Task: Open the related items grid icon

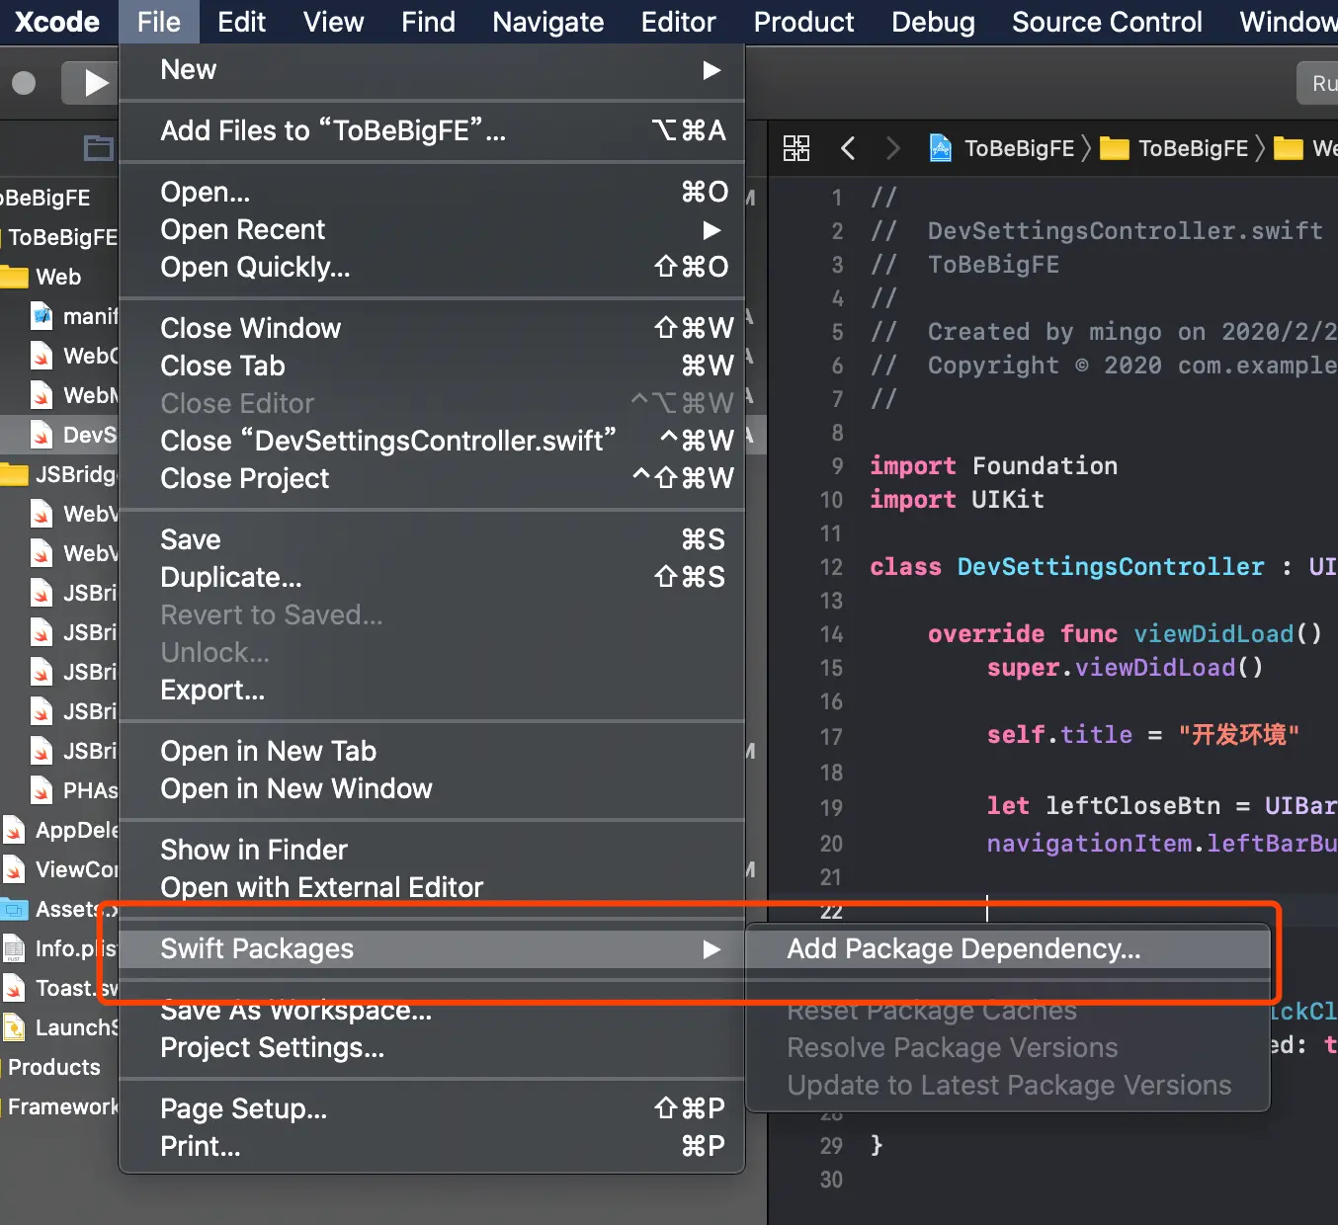Action: point(796,148)
